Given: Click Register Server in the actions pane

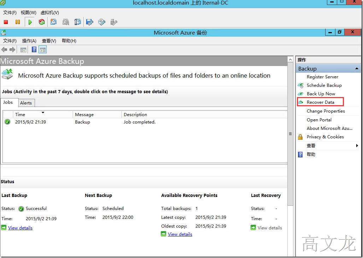Looking at the screenshot, I should click(322, 77).
